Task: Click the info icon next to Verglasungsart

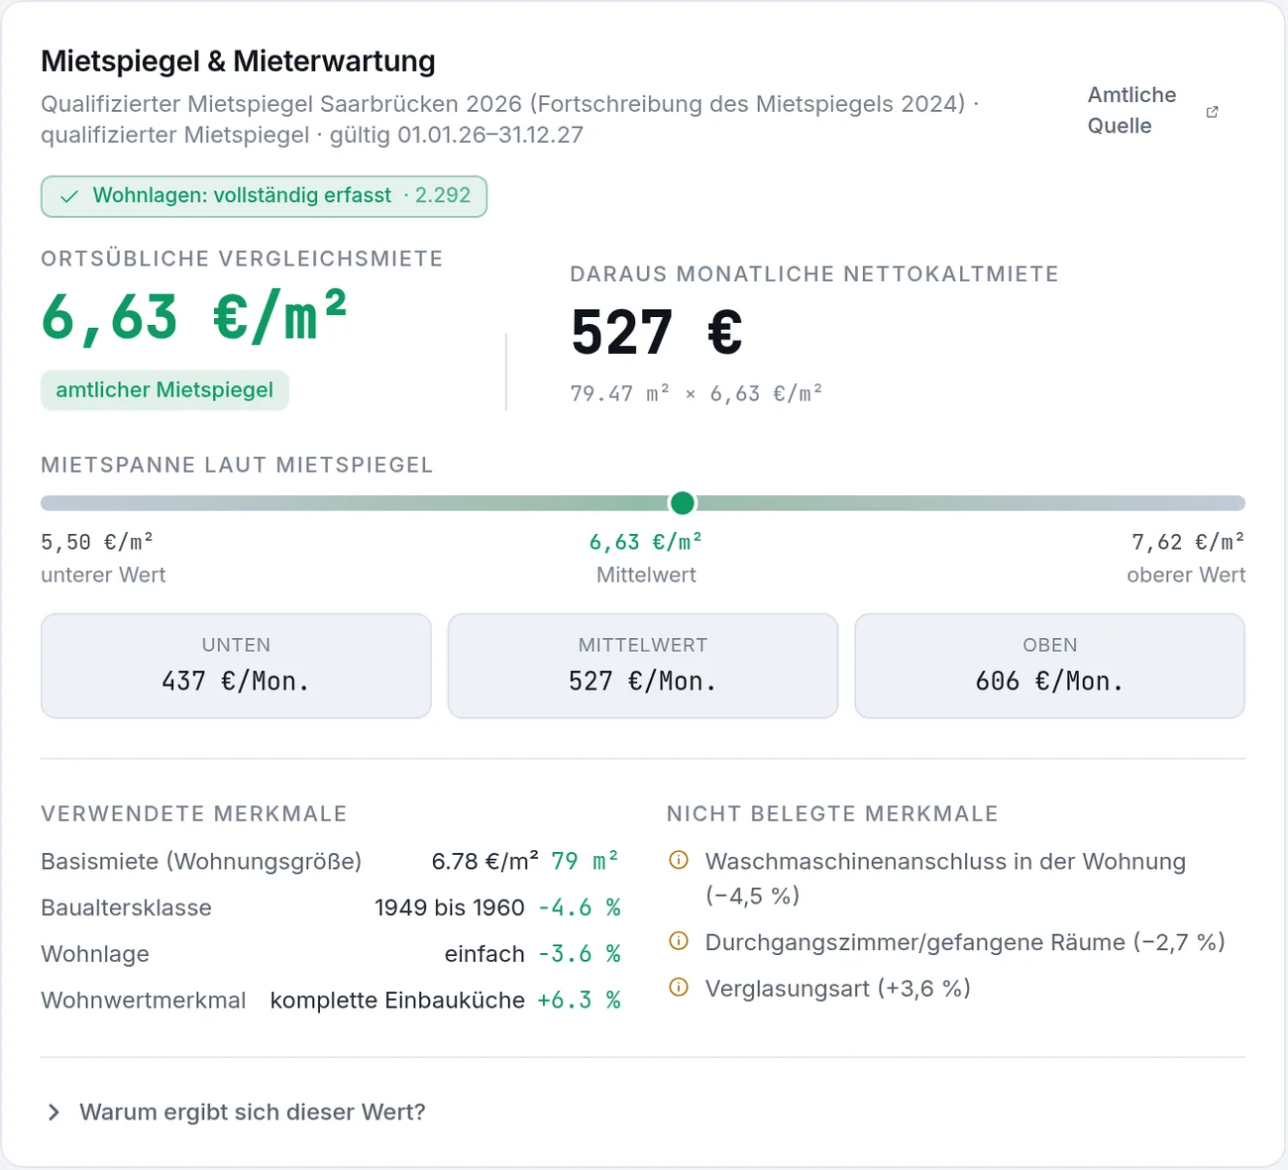Action: pyautogui.click(x=679, y=987)
